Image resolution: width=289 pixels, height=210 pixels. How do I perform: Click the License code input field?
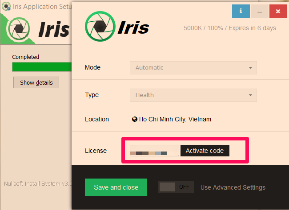[154, 151]
